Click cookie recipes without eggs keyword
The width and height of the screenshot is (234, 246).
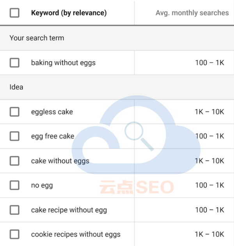pos(76,235)
